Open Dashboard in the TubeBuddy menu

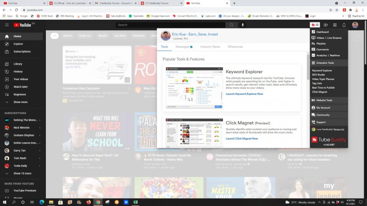322,32
